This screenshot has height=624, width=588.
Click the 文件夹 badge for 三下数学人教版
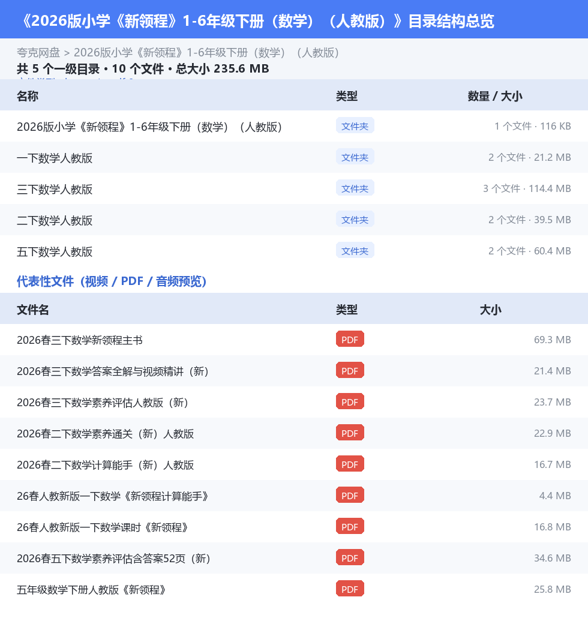[355, 188]
